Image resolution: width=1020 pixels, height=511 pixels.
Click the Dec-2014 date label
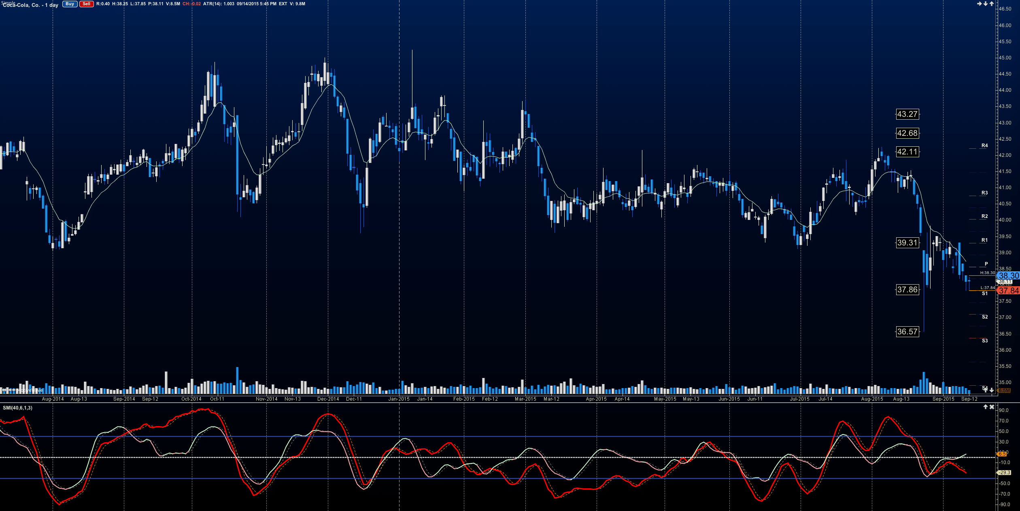pyautogui.click(x=328, y=399)
